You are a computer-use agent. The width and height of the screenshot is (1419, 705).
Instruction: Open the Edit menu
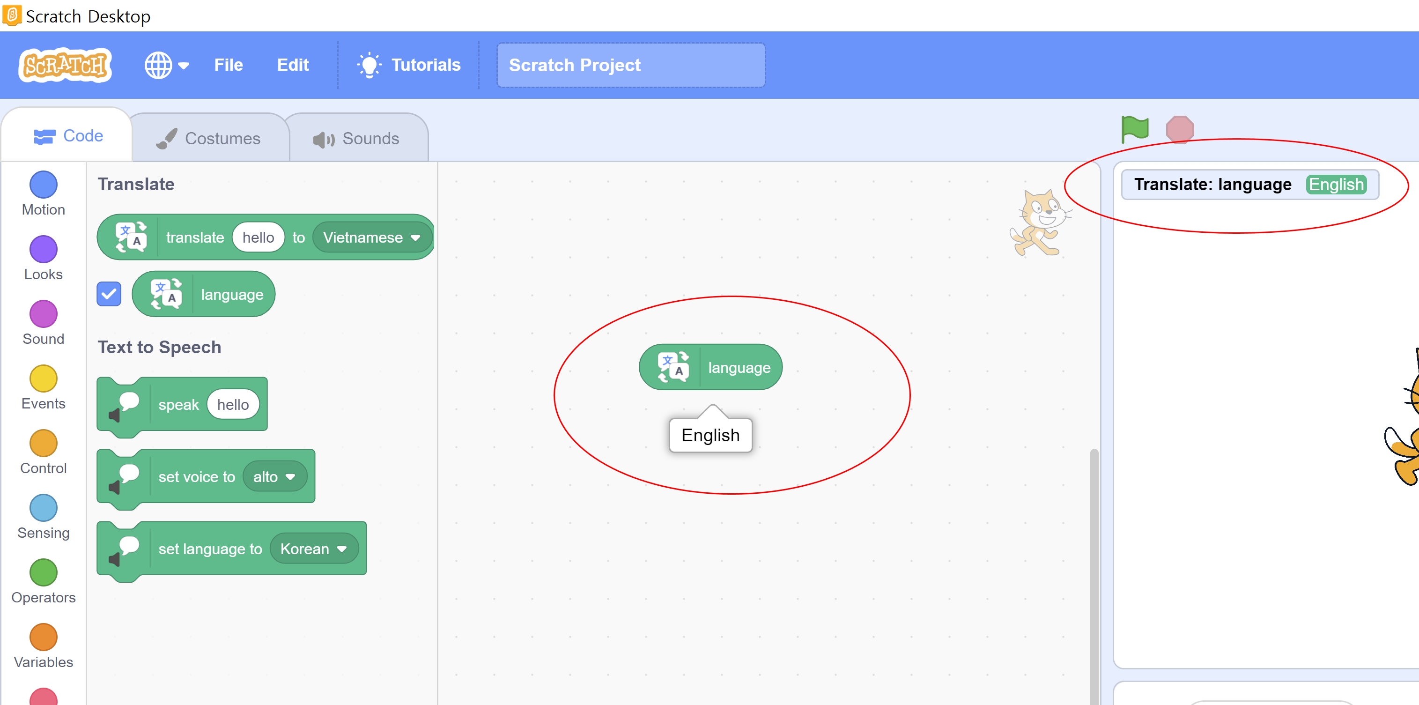[293, 65]
